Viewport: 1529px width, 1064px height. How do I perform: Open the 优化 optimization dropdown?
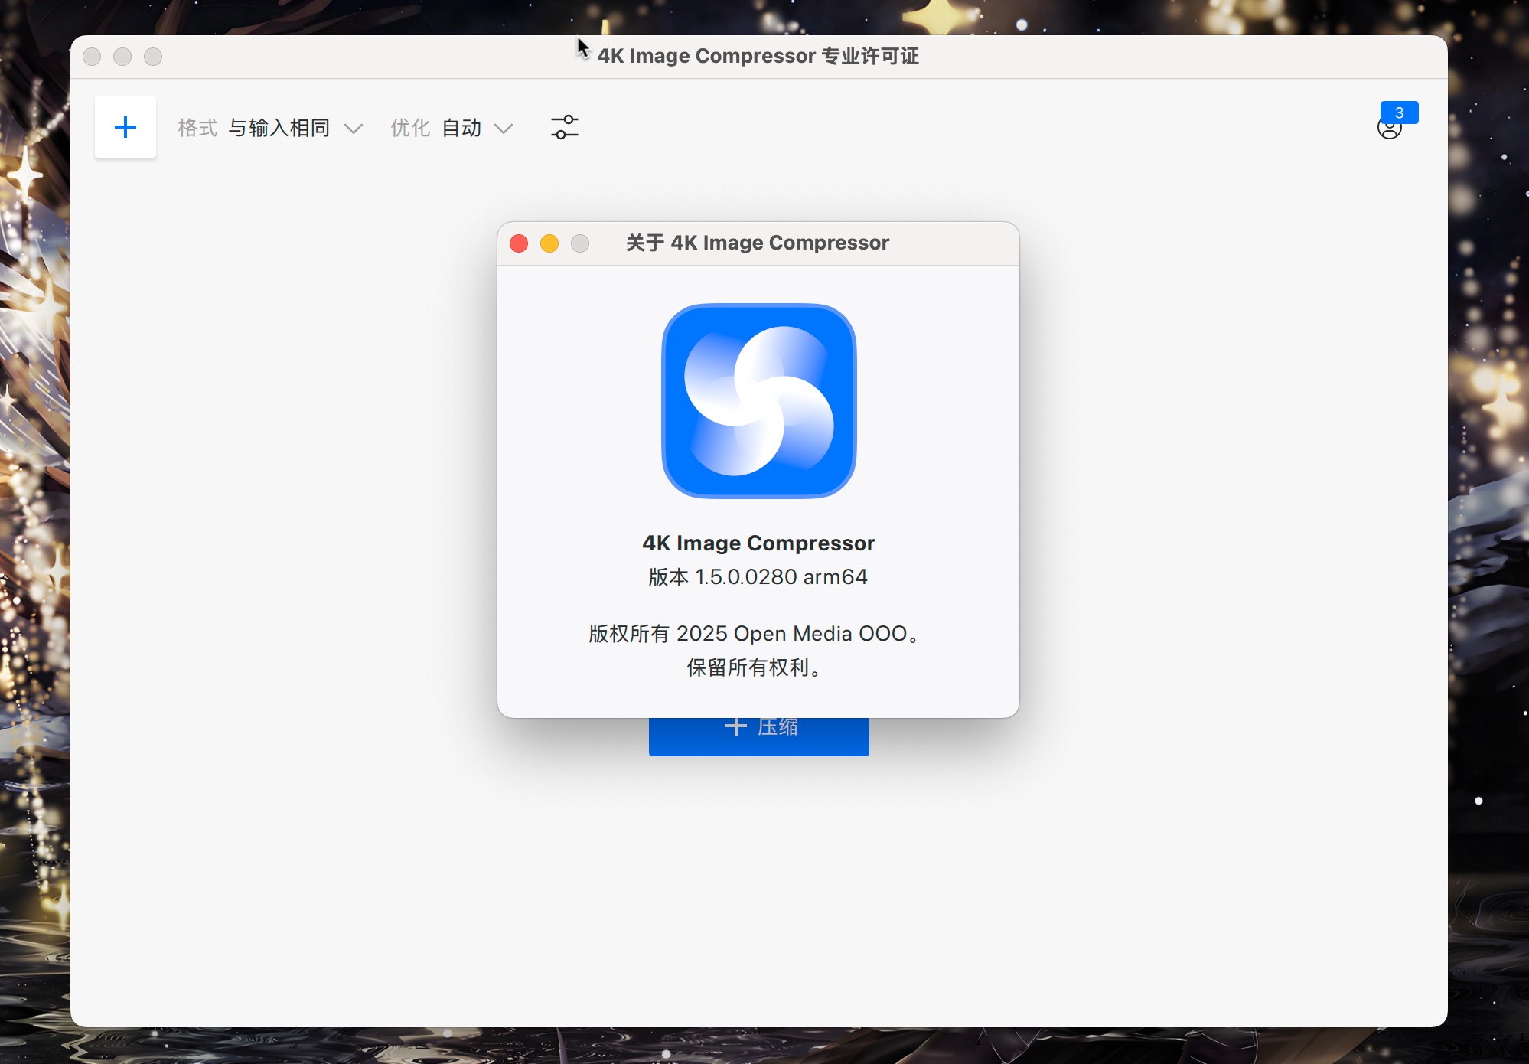[452, 128]
